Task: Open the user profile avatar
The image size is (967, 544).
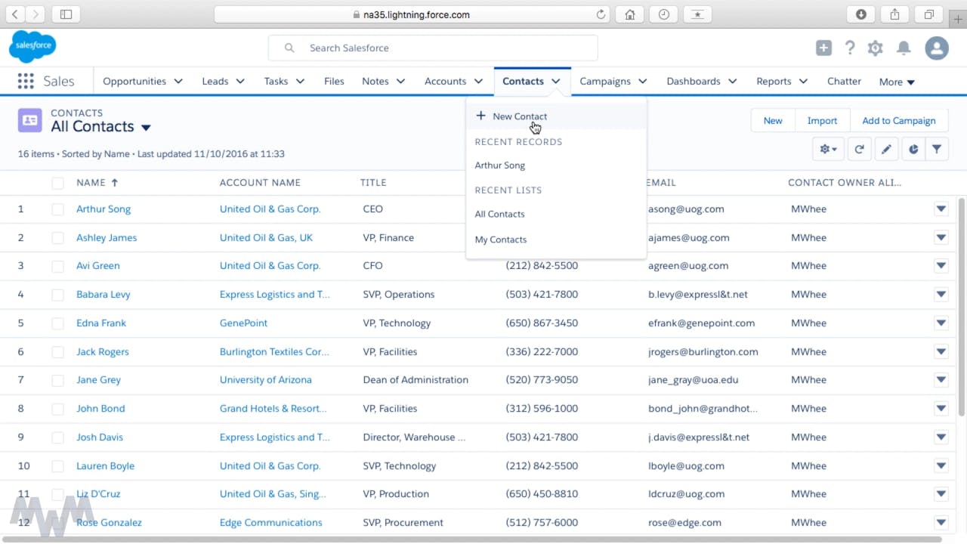Action: point(937,48)
